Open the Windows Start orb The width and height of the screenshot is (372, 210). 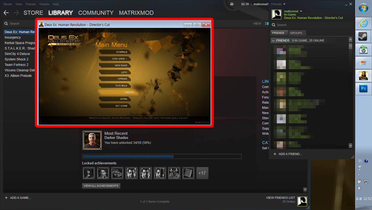pos(363,8)
